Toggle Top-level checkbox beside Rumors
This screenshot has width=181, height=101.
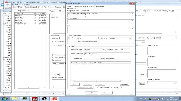pos(141,11)
